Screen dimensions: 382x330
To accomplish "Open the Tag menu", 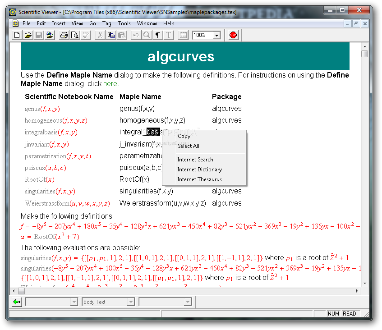I will click(x=107, y=23).
